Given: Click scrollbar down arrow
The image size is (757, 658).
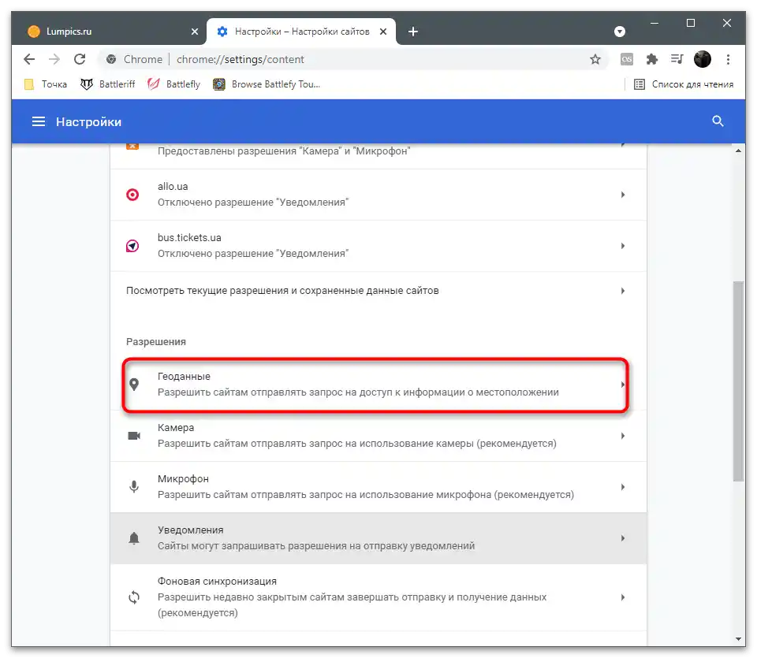Looking at the screenshot, I should click(x=738, y=639).
